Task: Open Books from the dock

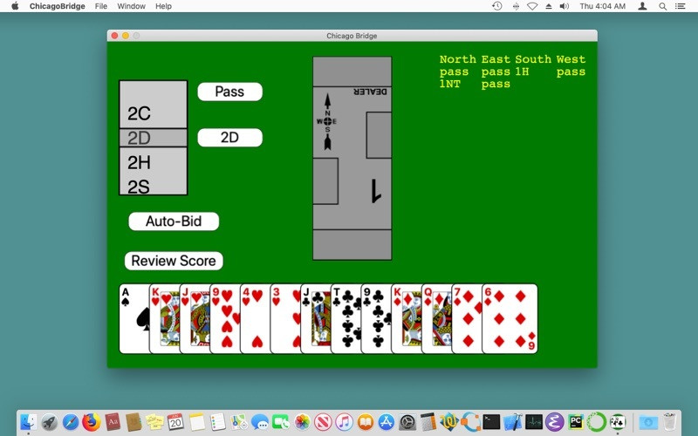Action: click(365, 421)
